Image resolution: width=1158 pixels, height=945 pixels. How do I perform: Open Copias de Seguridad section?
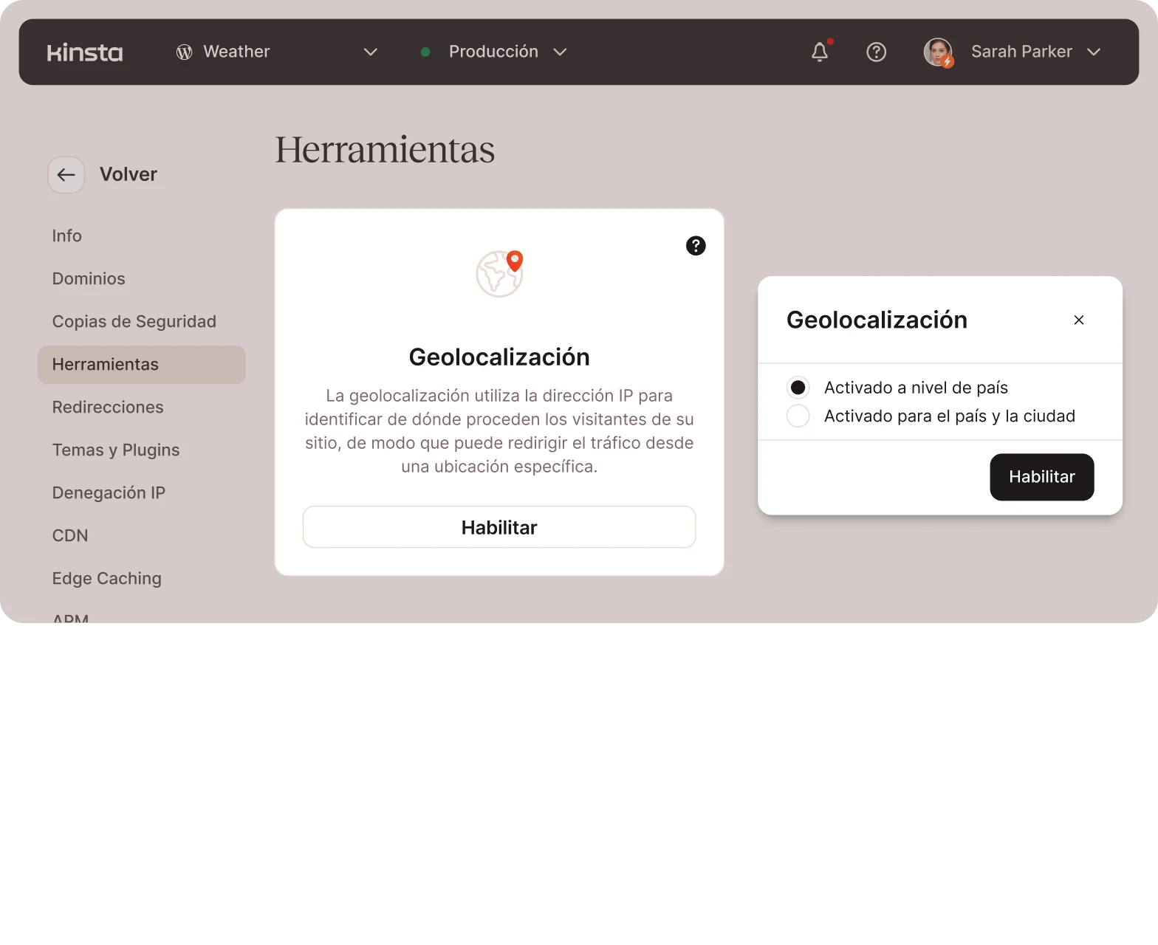[134, 321]
